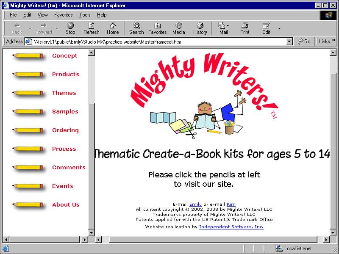Show browsing History pane
Screen dimensions: 339x254
200,29
